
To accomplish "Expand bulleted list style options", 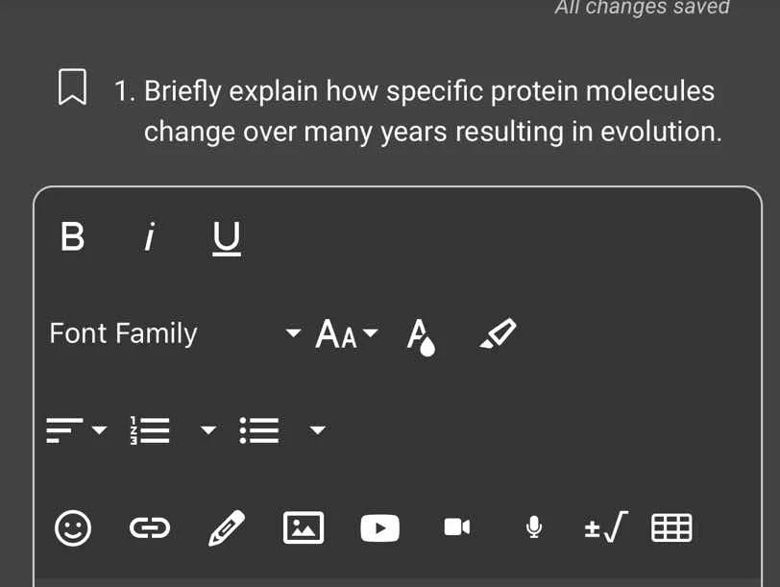I will (318, 429).
